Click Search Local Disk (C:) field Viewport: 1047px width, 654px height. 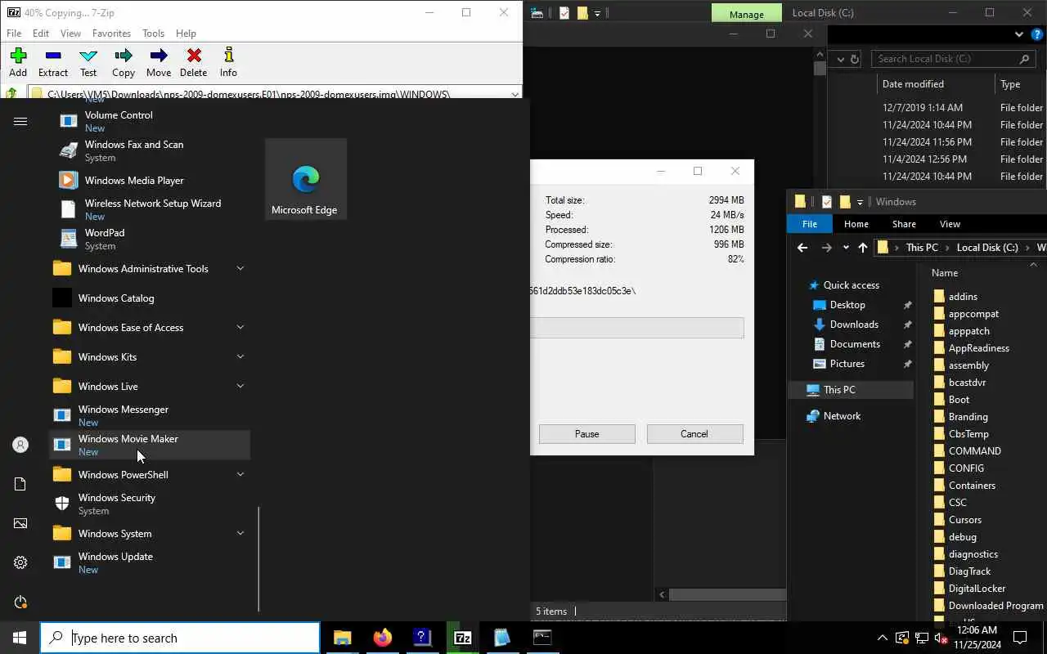(x=953, y=59)
